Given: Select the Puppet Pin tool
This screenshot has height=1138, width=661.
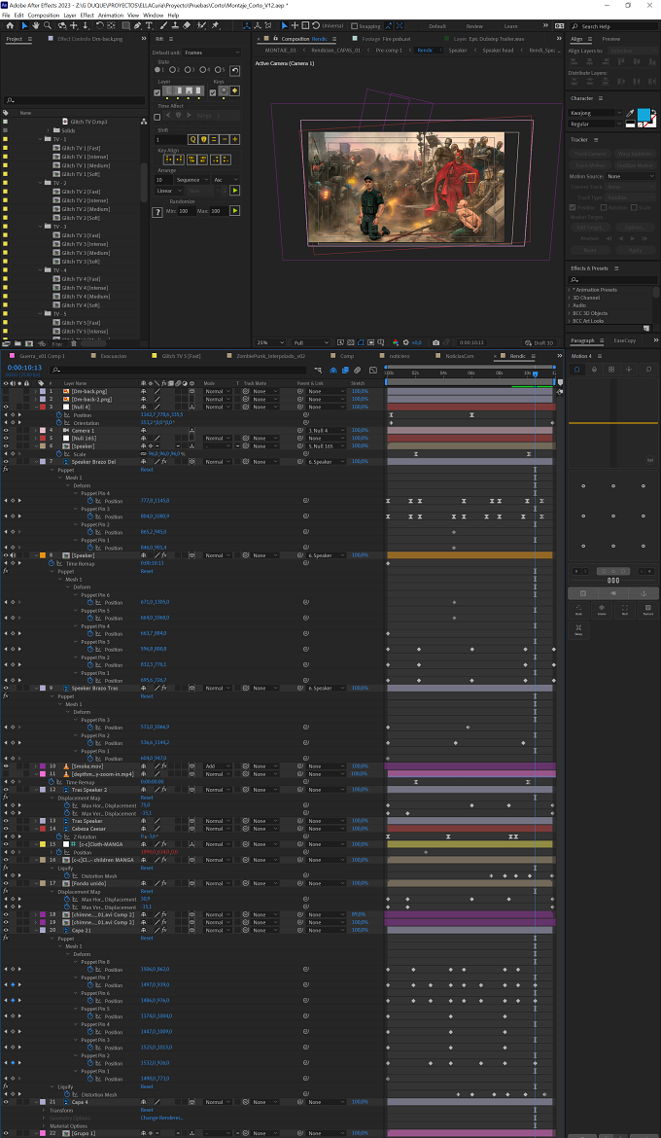Looking at the screenshot, I should click(x=217, y=25).
